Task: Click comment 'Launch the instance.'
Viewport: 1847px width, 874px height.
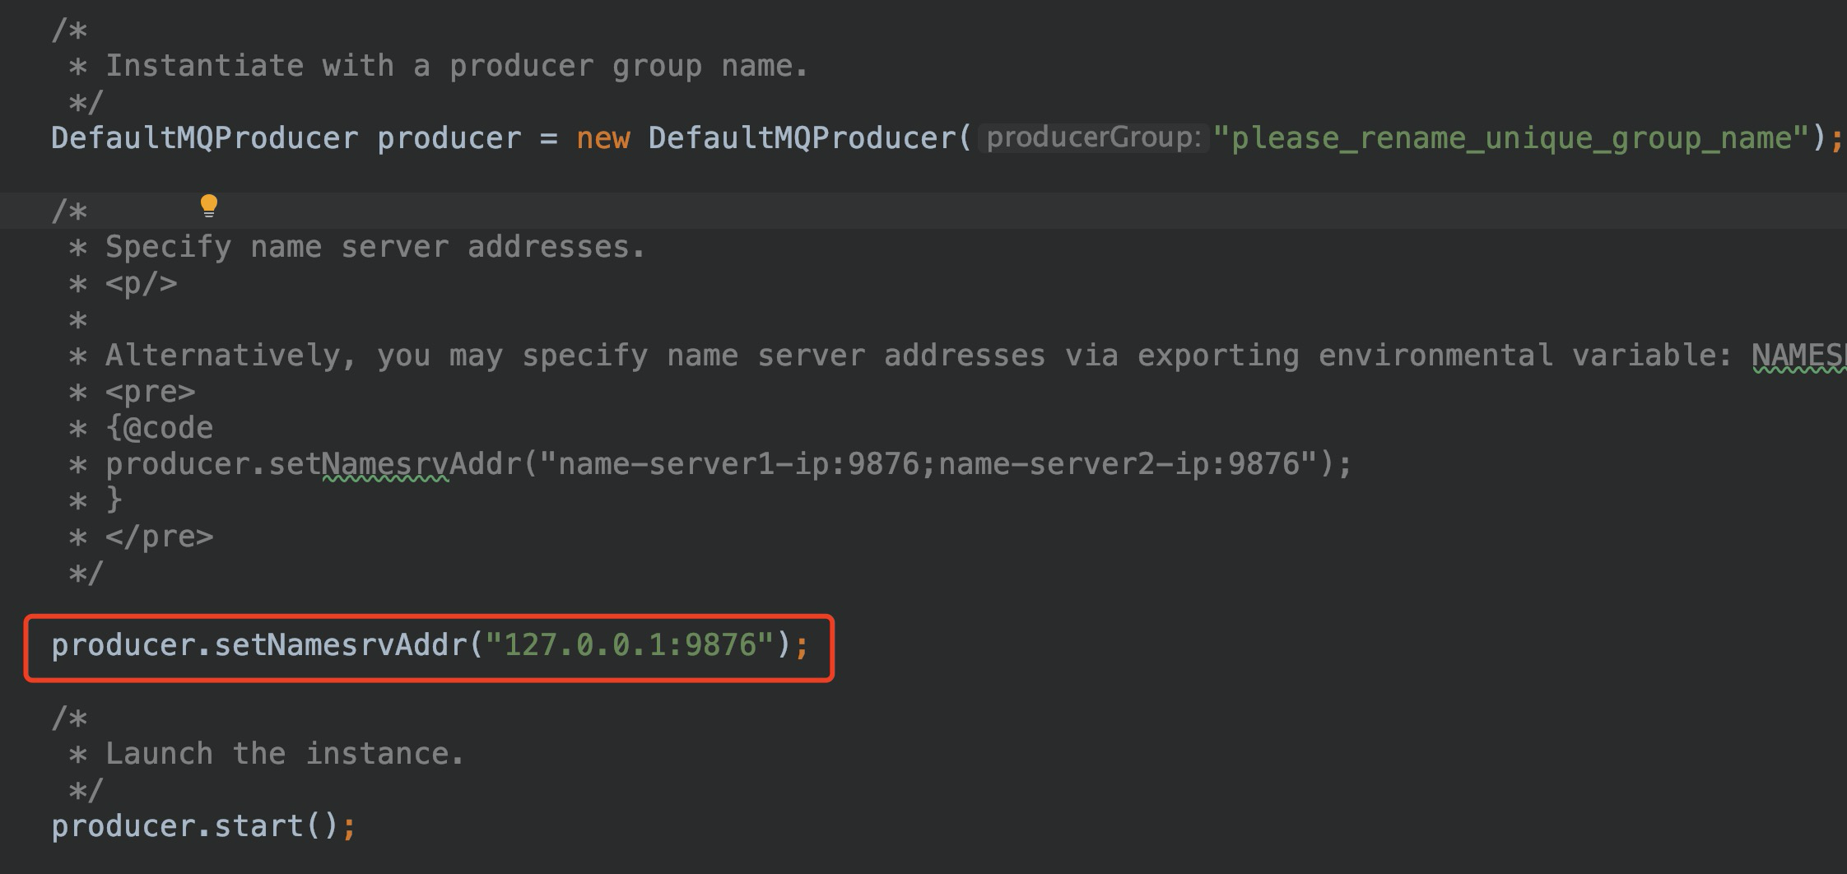Action: [x=286, y=754]
